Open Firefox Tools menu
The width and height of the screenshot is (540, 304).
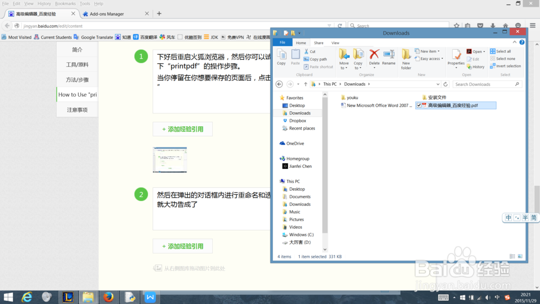(x=85, y=3)
